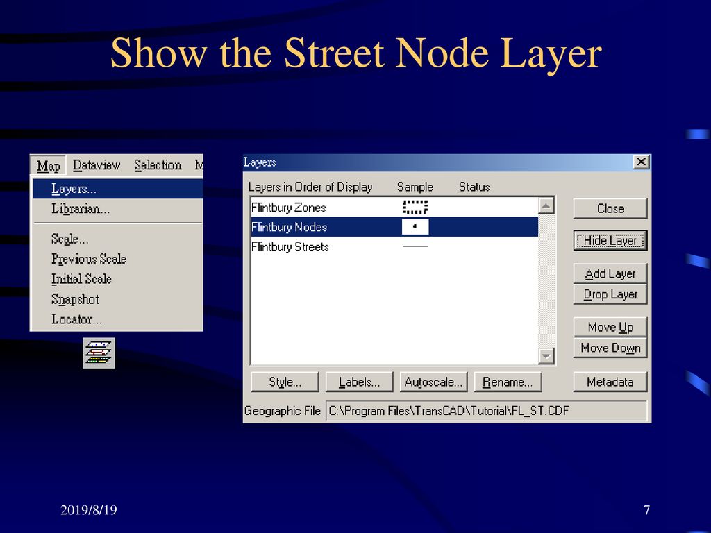
Task: Close the Layers dialog with Close button
Action: pos(610,208)
